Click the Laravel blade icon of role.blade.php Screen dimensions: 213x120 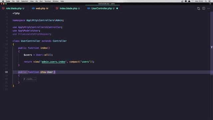3,8
